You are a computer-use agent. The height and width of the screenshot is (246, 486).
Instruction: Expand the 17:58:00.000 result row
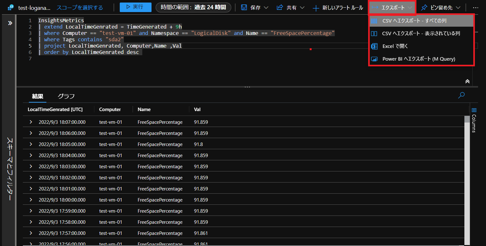coord(31,222)
